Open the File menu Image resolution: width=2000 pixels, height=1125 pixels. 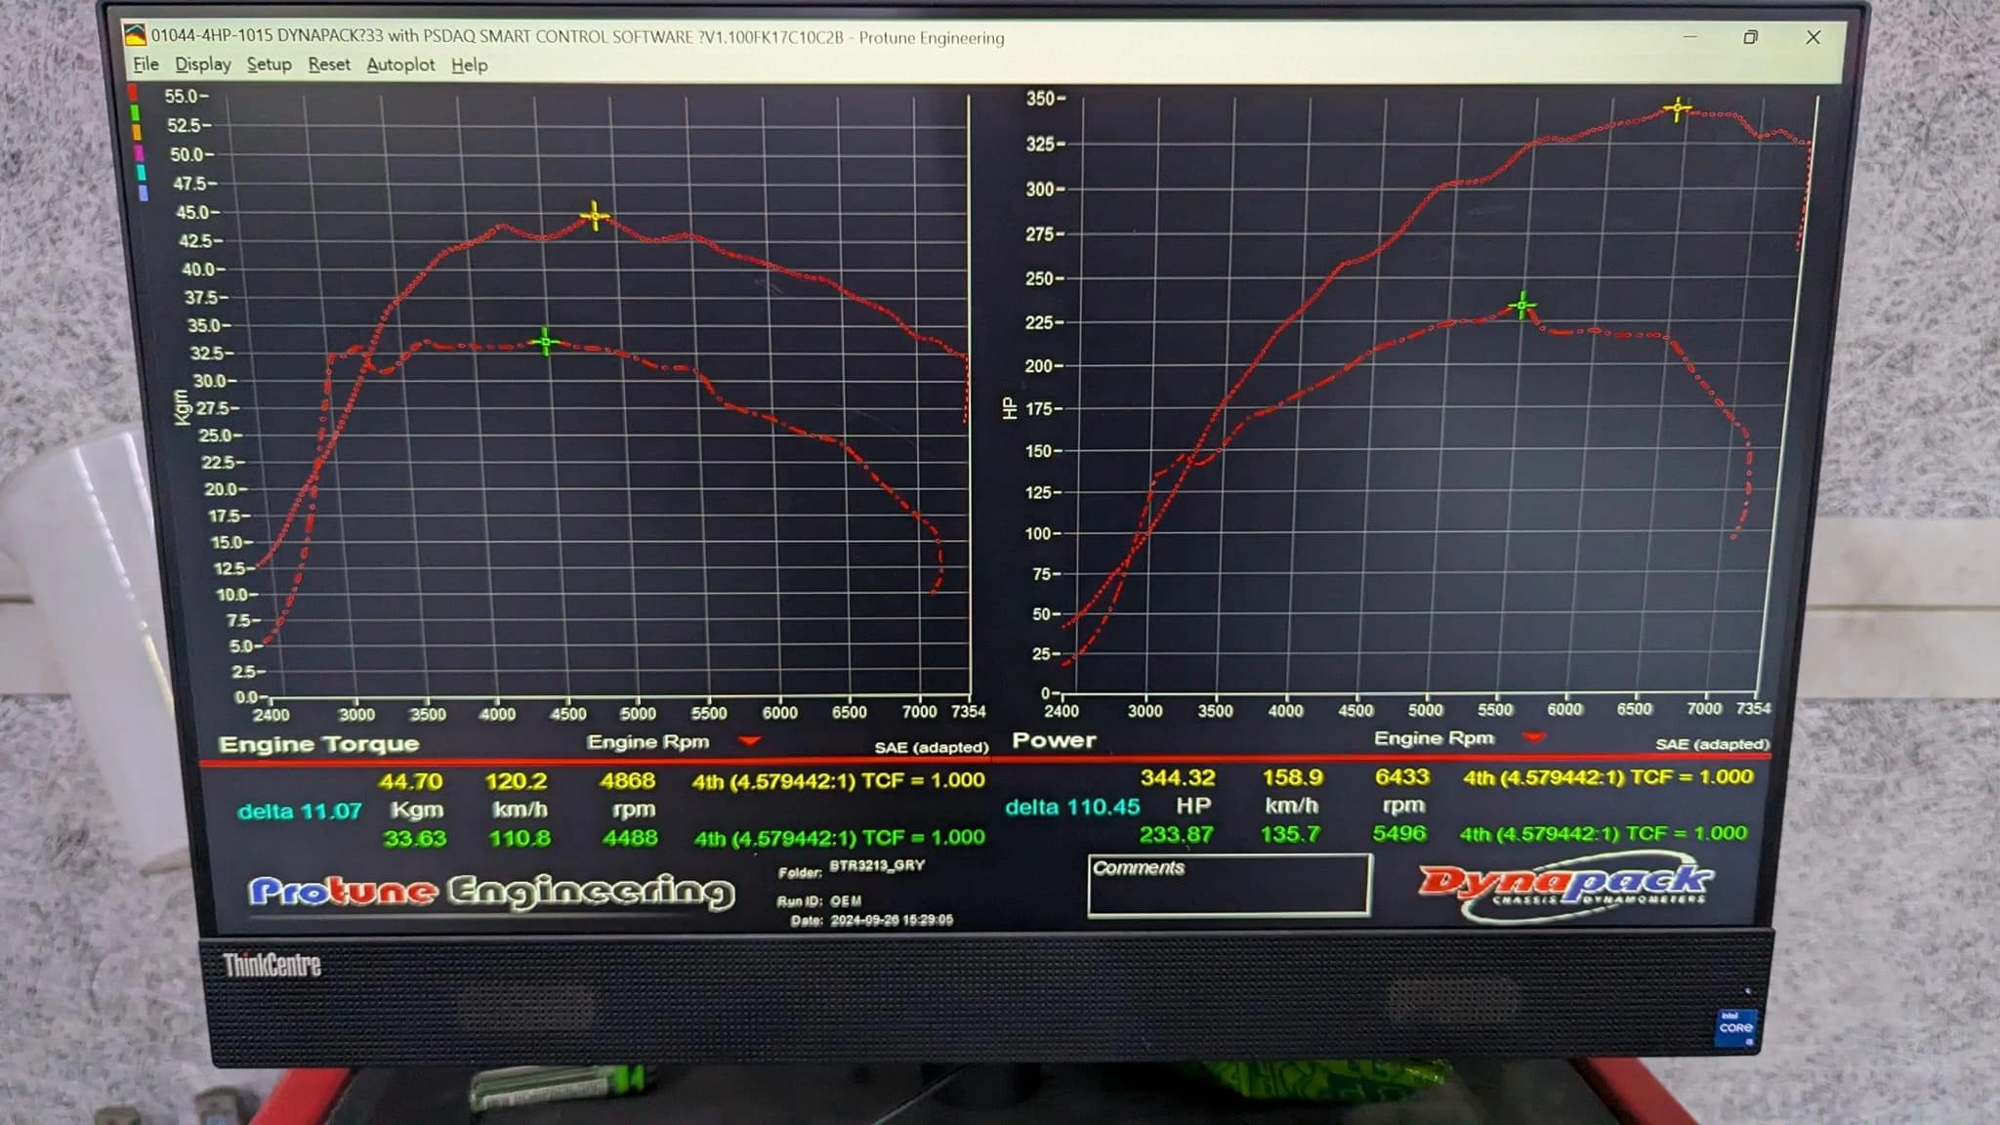146,64
